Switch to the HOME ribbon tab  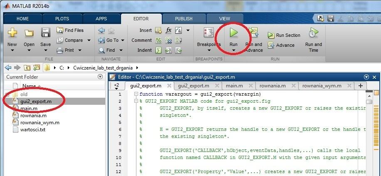click(22, 19)
